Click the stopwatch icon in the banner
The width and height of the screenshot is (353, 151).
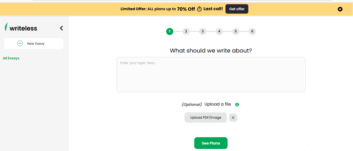[x=199, y=9]
